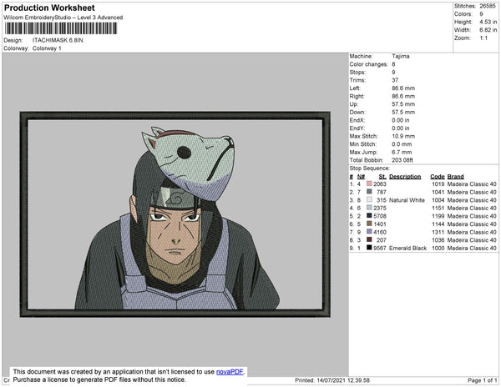The width and height of the screenshot is (501, 387).
Task: Click the trims value '37'
Action: 395,80
